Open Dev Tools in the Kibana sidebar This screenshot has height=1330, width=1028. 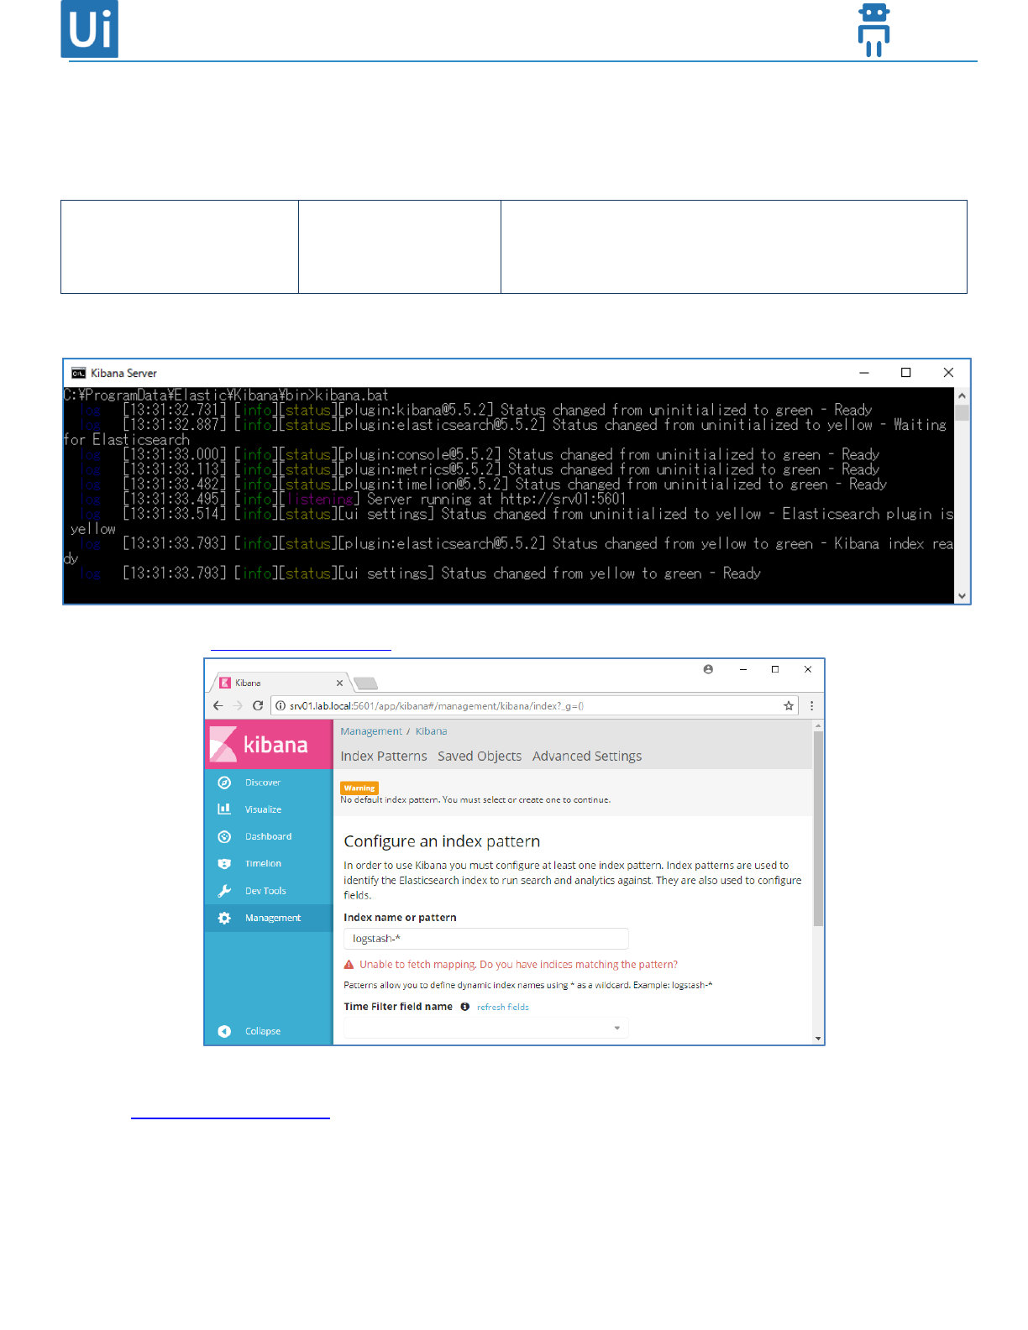265,891
